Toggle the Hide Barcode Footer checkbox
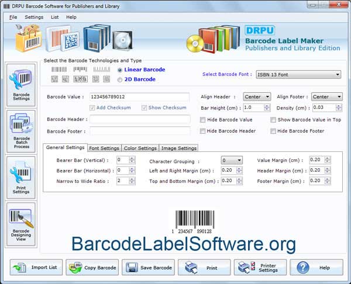351x284 pixels. point(273,131)
